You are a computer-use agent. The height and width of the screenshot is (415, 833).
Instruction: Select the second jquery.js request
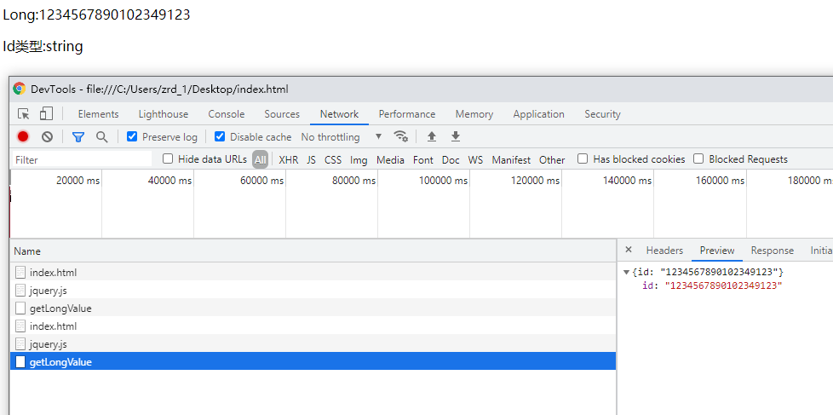click(x=313, y=343)
